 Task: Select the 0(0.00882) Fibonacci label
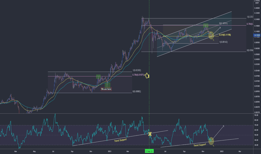(137, 91)
